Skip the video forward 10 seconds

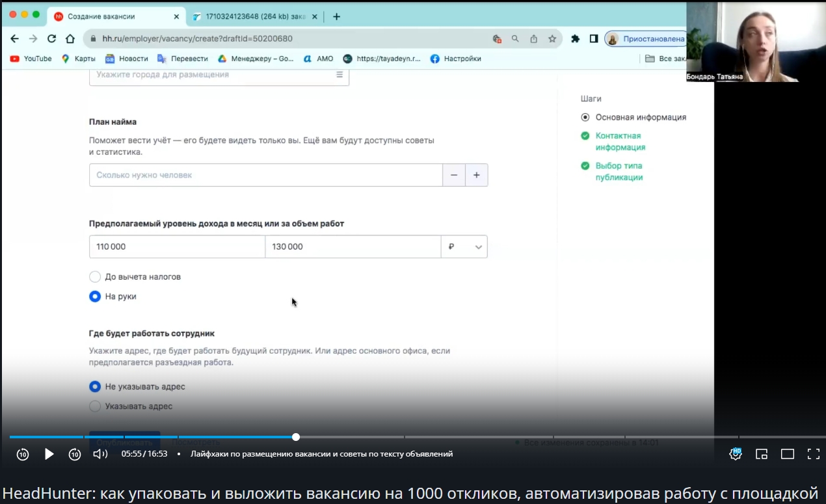tap(75, 454)
